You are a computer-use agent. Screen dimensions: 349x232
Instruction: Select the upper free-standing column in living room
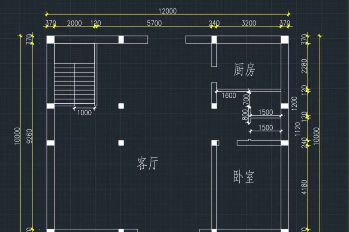[x=121, y=106]
